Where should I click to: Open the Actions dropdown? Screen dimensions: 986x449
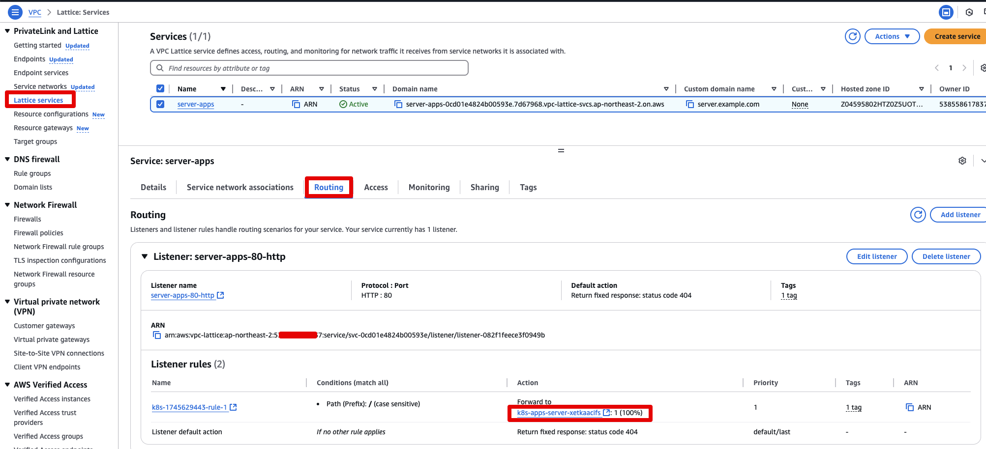pos(892,36)
